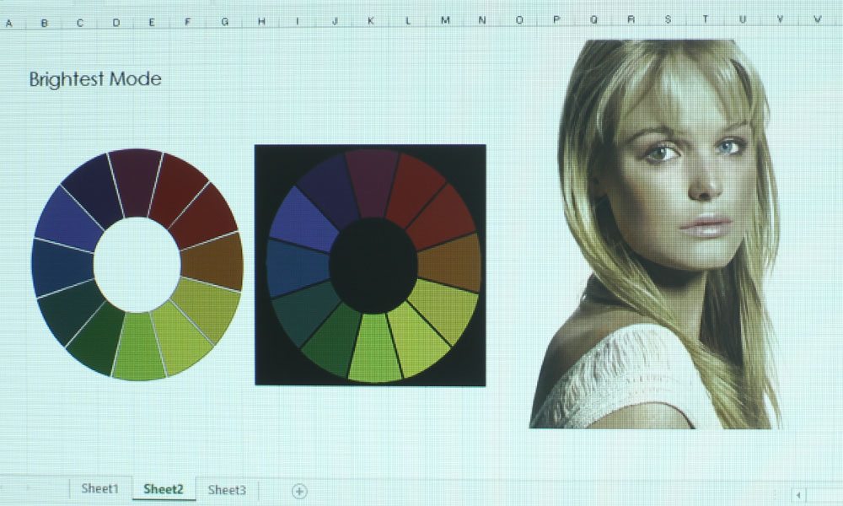The width and height of the screenshot is (843, 506).
Task: Click the dark center of right donut chart
Action: (373, 265)
